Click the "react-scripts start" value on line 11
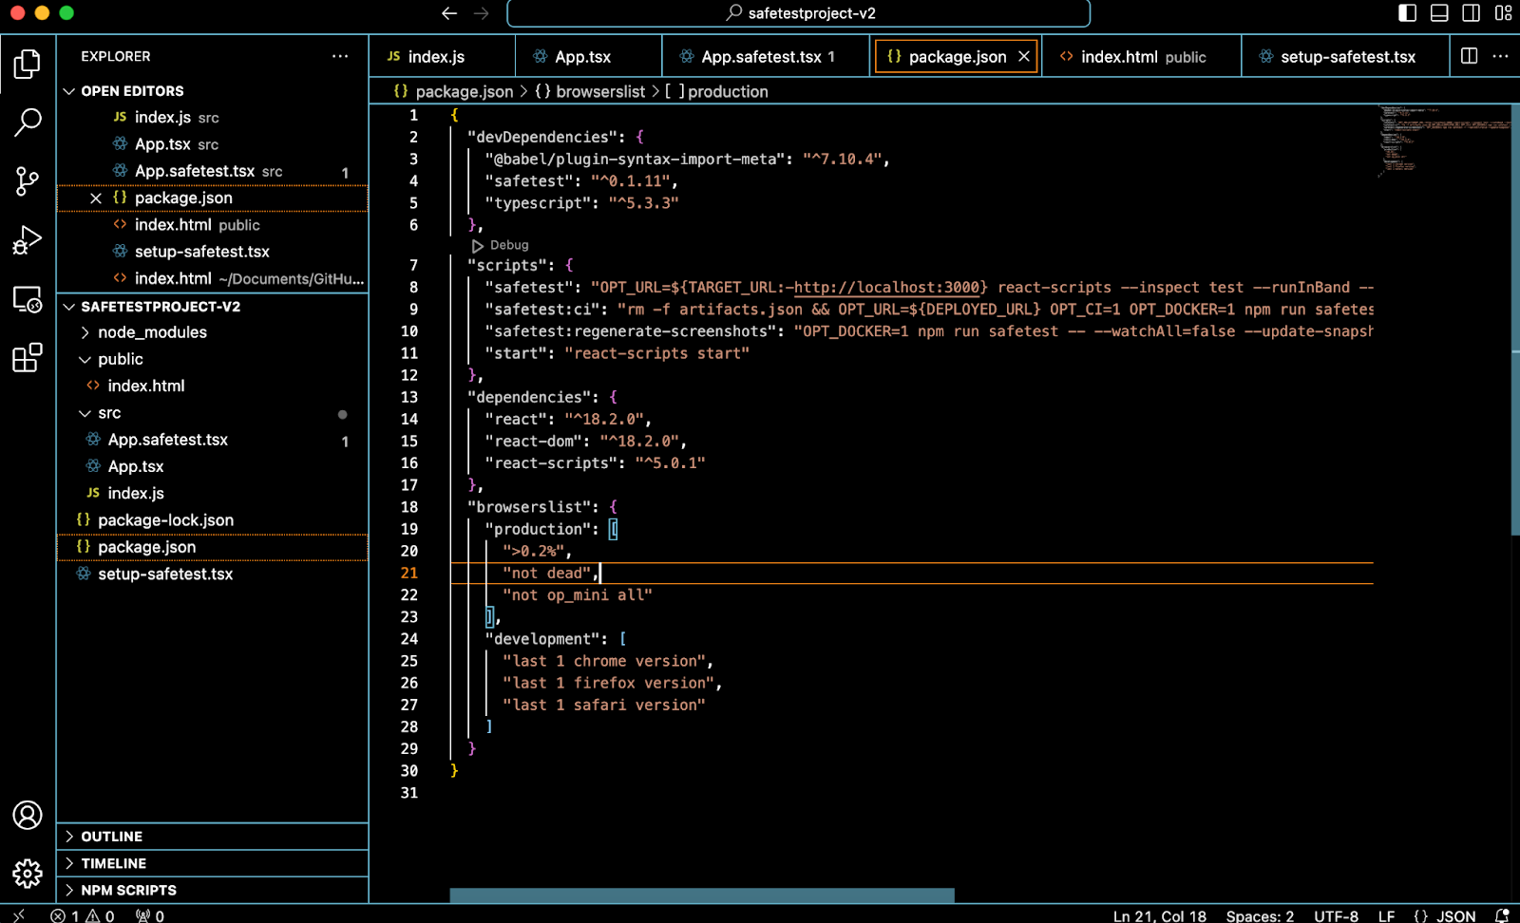 click(x=656, y=353)
